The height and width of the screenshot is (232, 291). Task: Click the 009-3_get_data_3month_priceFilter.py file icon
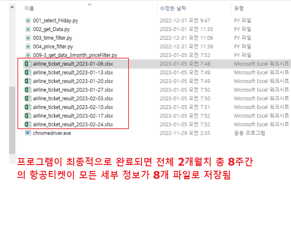tap(28, 55)
